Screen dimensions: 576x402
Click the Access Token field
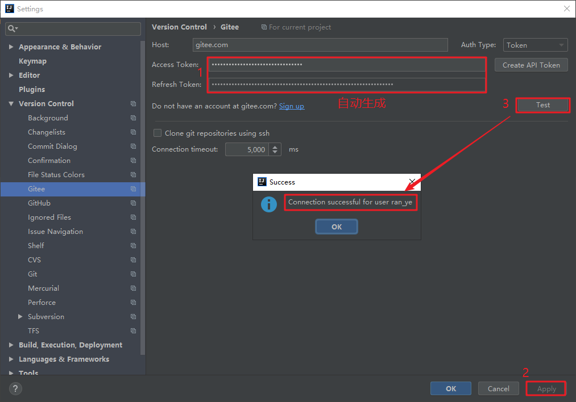point(347,65)
